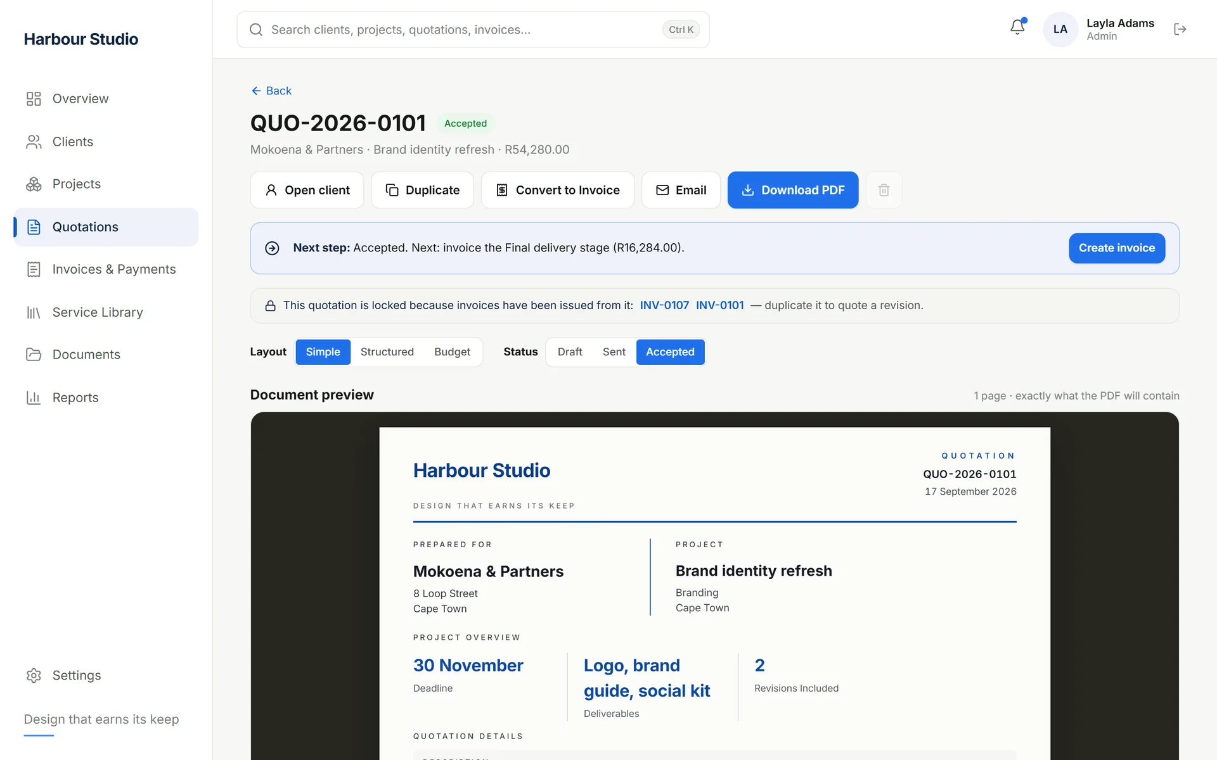Click the Harbour Studio sidebar logo
This screenshot has height=760, width=1217.
coord(81,39)
